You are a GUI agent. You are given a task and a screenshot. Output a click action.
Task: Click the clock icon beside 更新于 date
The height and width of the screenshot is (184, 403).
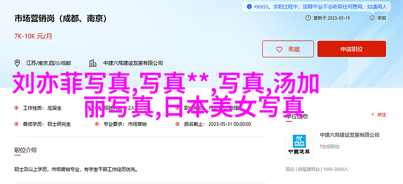click(308, 18)
